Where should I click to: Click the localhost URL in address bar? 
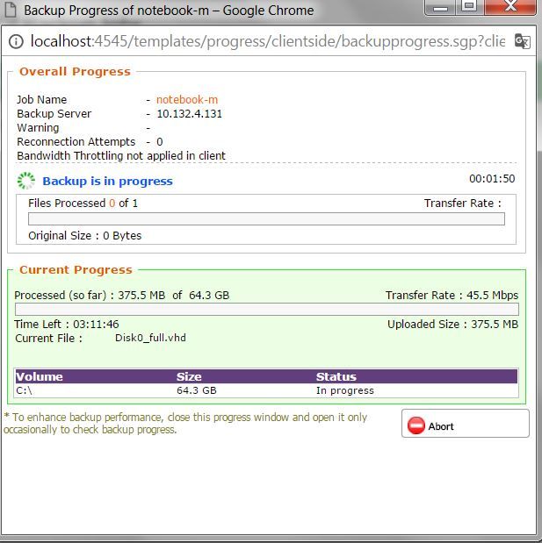[x=267, y=41]
